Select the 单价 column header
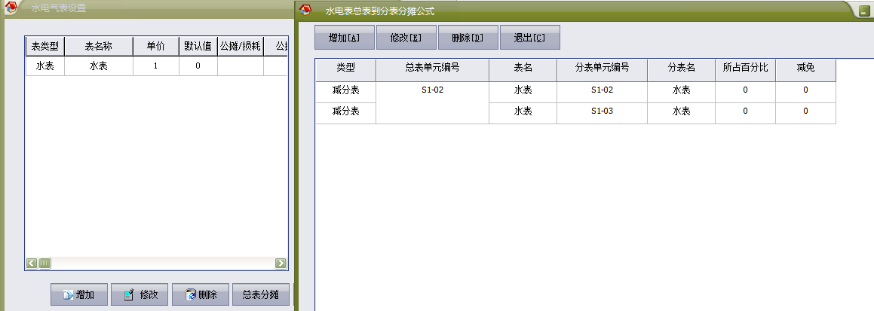Screen dimensions: 874x311 (156, 47)
